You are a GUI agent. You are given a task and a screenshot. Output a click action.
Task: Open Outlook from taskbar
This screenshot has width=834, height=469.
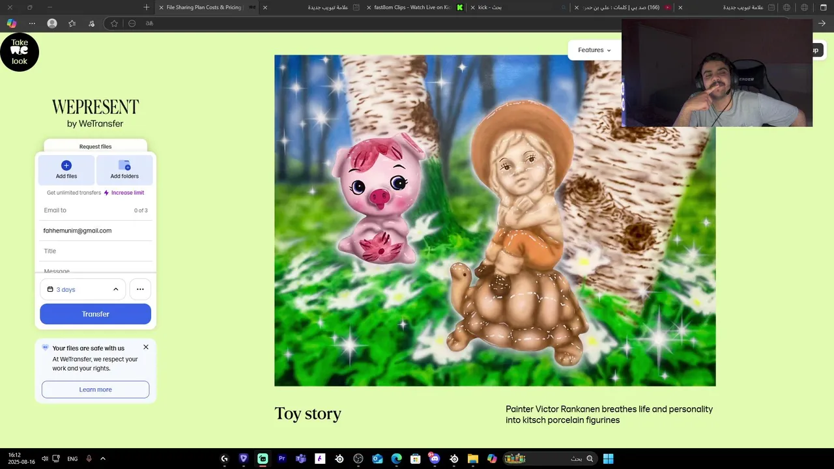377,459
